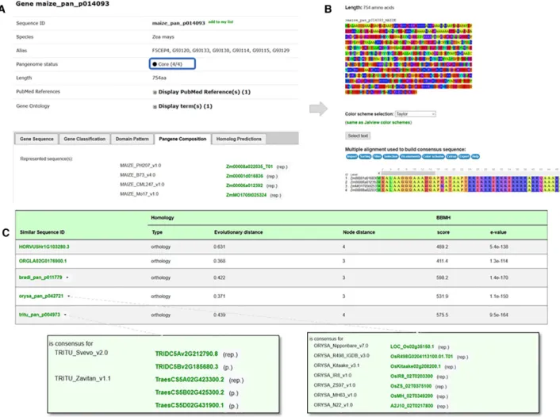
Task: Open the Homolog Predictions tab
Action: pyautogui.click(x=239, y=139)
